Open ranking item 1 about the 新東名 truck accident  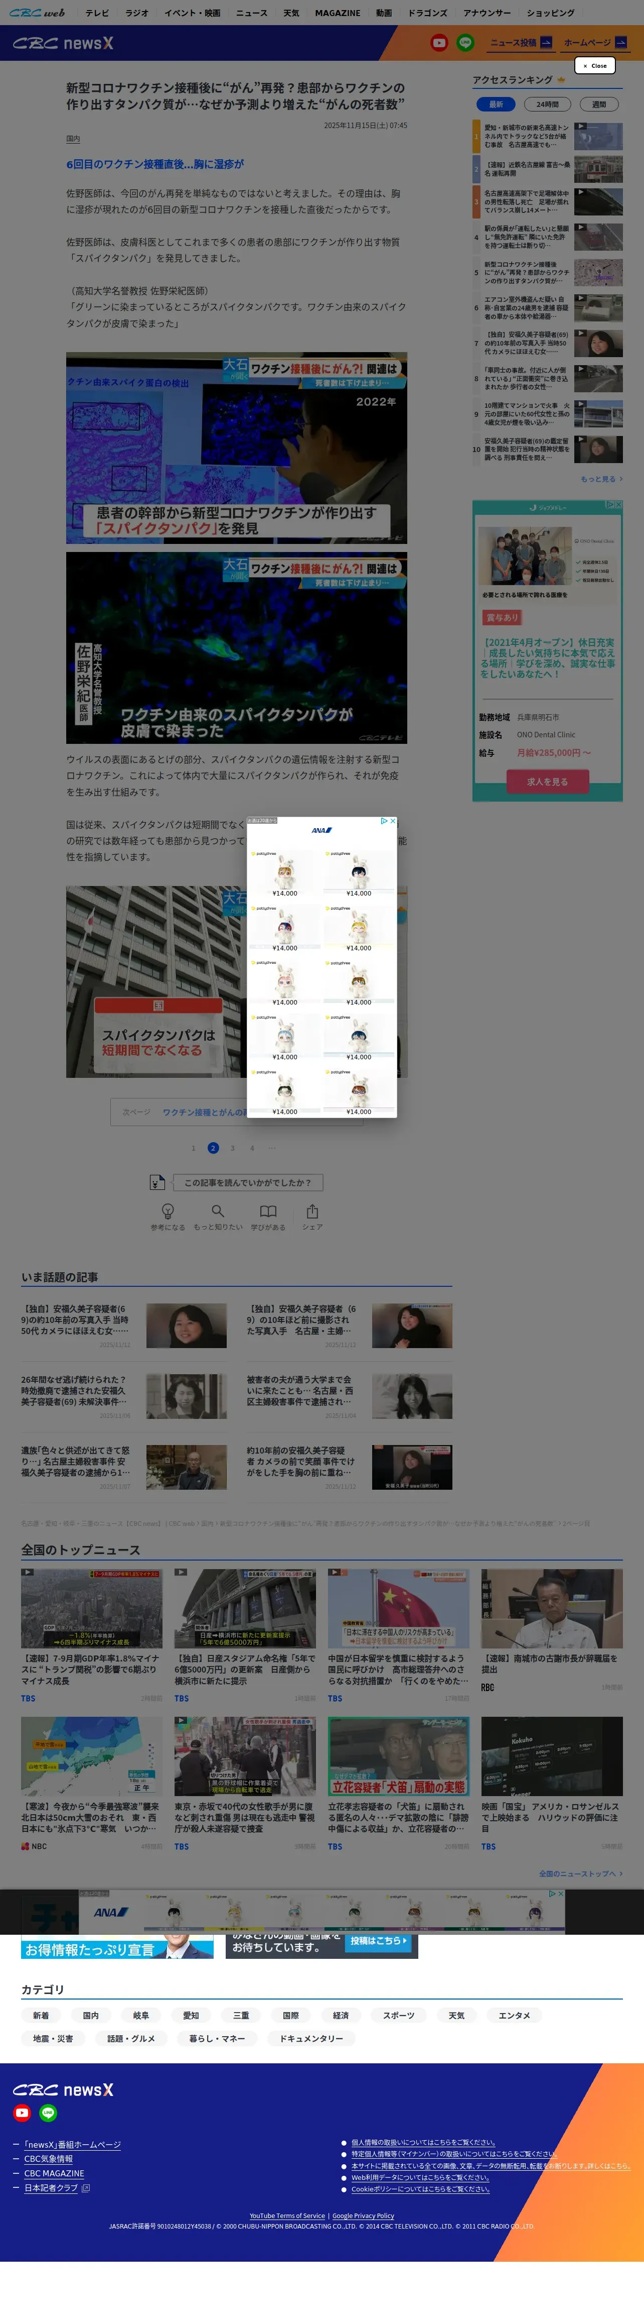548,136
